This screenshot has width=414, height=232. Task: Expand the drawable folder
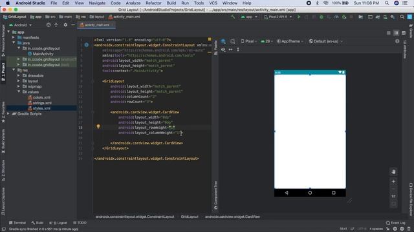pyautogui.click(x=19, y=75)
